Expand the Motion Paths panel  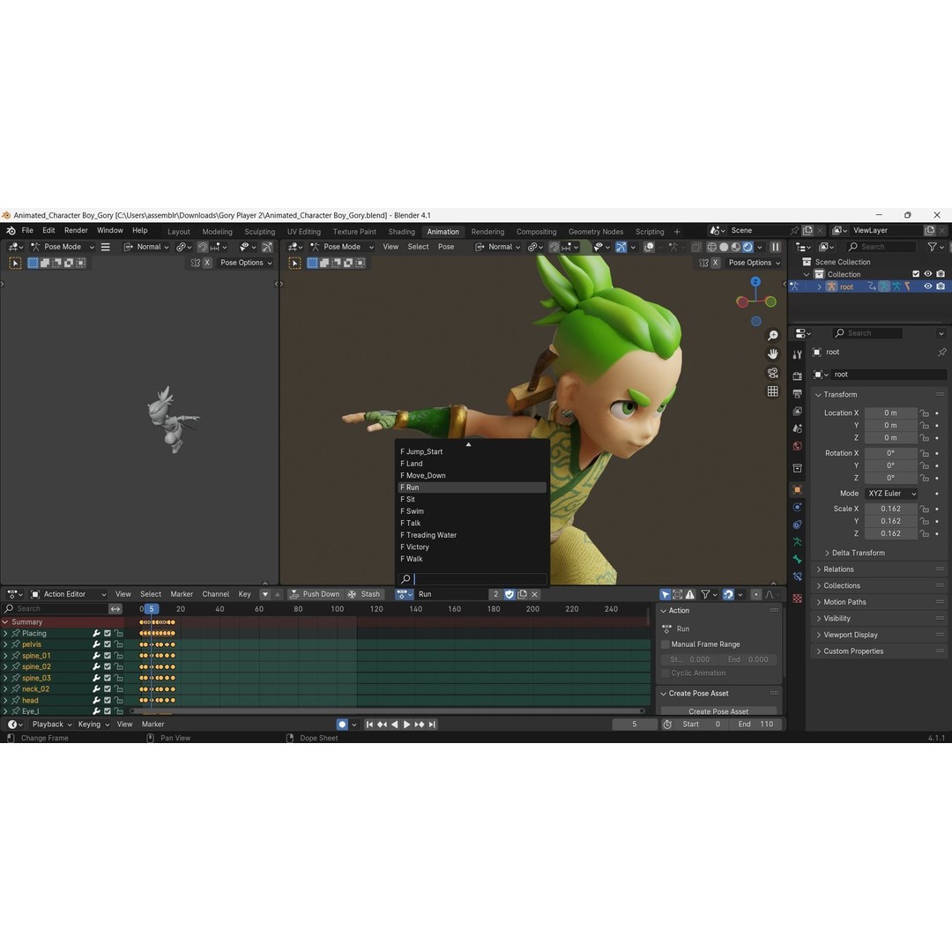pyautogui.click(x=844, y=602)
